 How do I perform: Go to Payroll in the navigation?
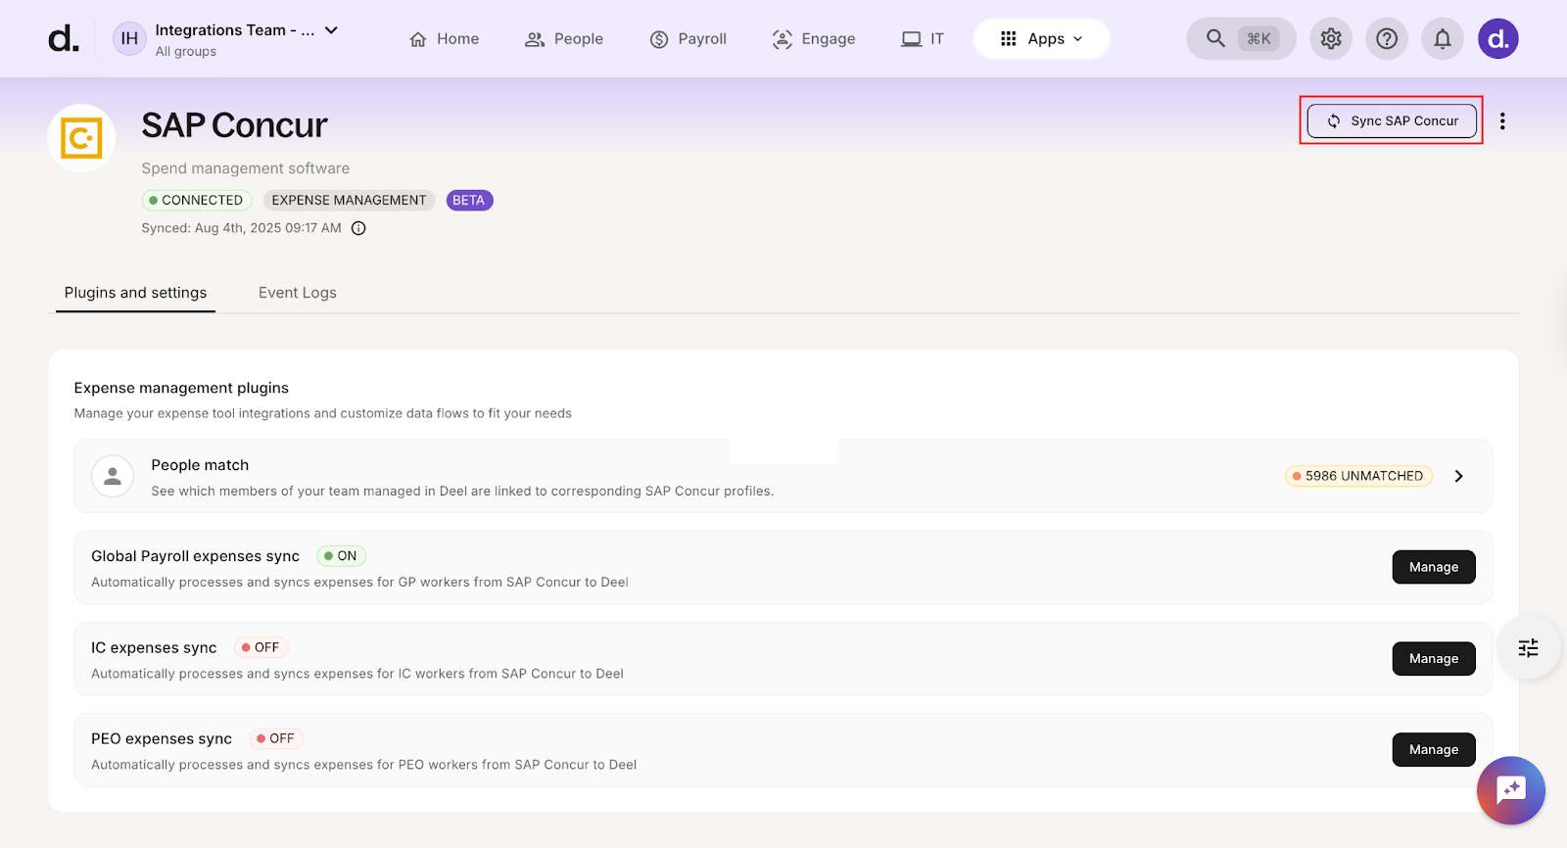click(689, 39)
